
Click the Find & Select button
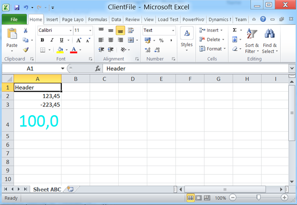click(269, 41)
